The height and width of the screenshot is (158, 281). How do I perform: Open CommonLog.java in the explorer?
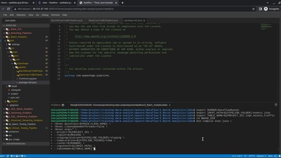(x=27, y=79)
